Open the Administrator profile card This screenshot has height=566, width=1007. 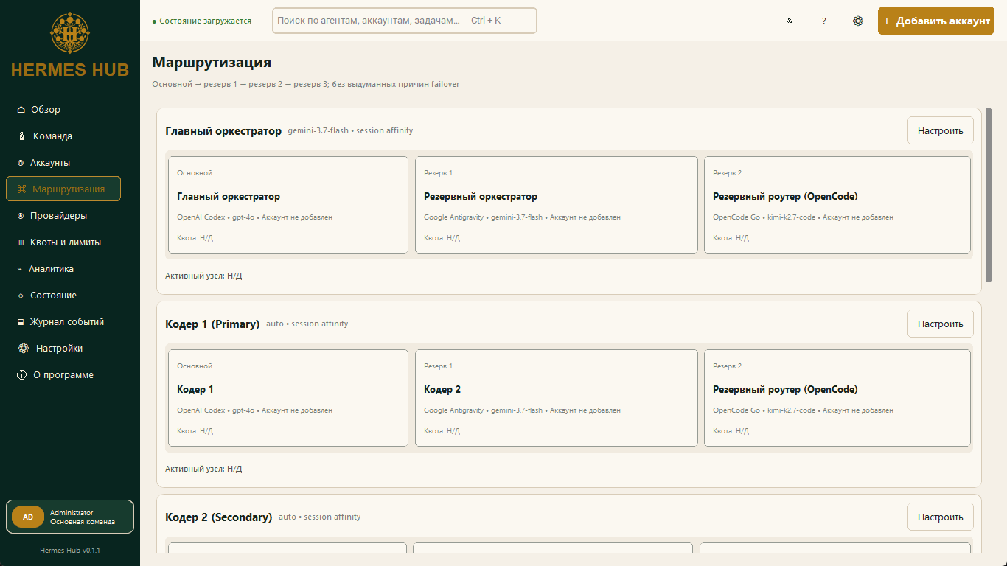70,517
